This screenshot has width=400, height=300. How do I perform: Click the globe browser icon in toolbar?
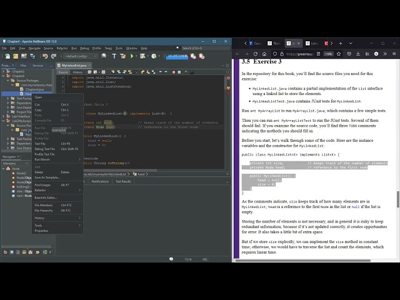[x=104, y=56]
